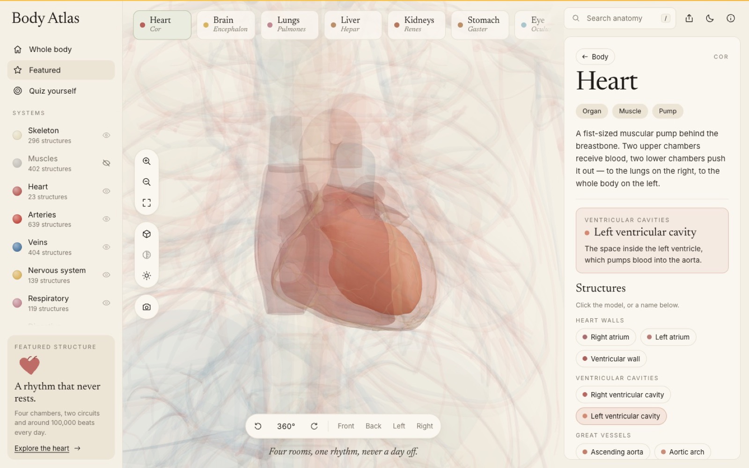Image resolution: width=749 pixels, height=468 pixels.
Task: Click the lighting sun icon
Action: pos(147,276)
